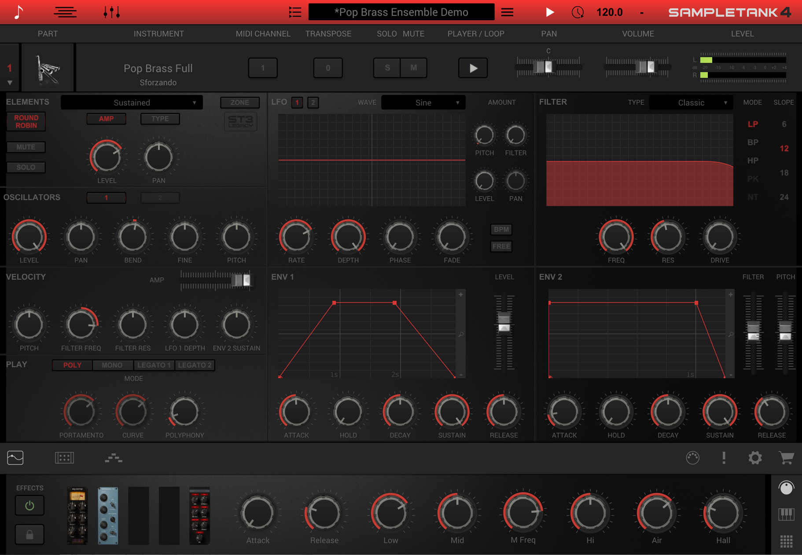Switch to LFO 2 tab
Viewport: 802px width, 555px height.
[313, 102]
